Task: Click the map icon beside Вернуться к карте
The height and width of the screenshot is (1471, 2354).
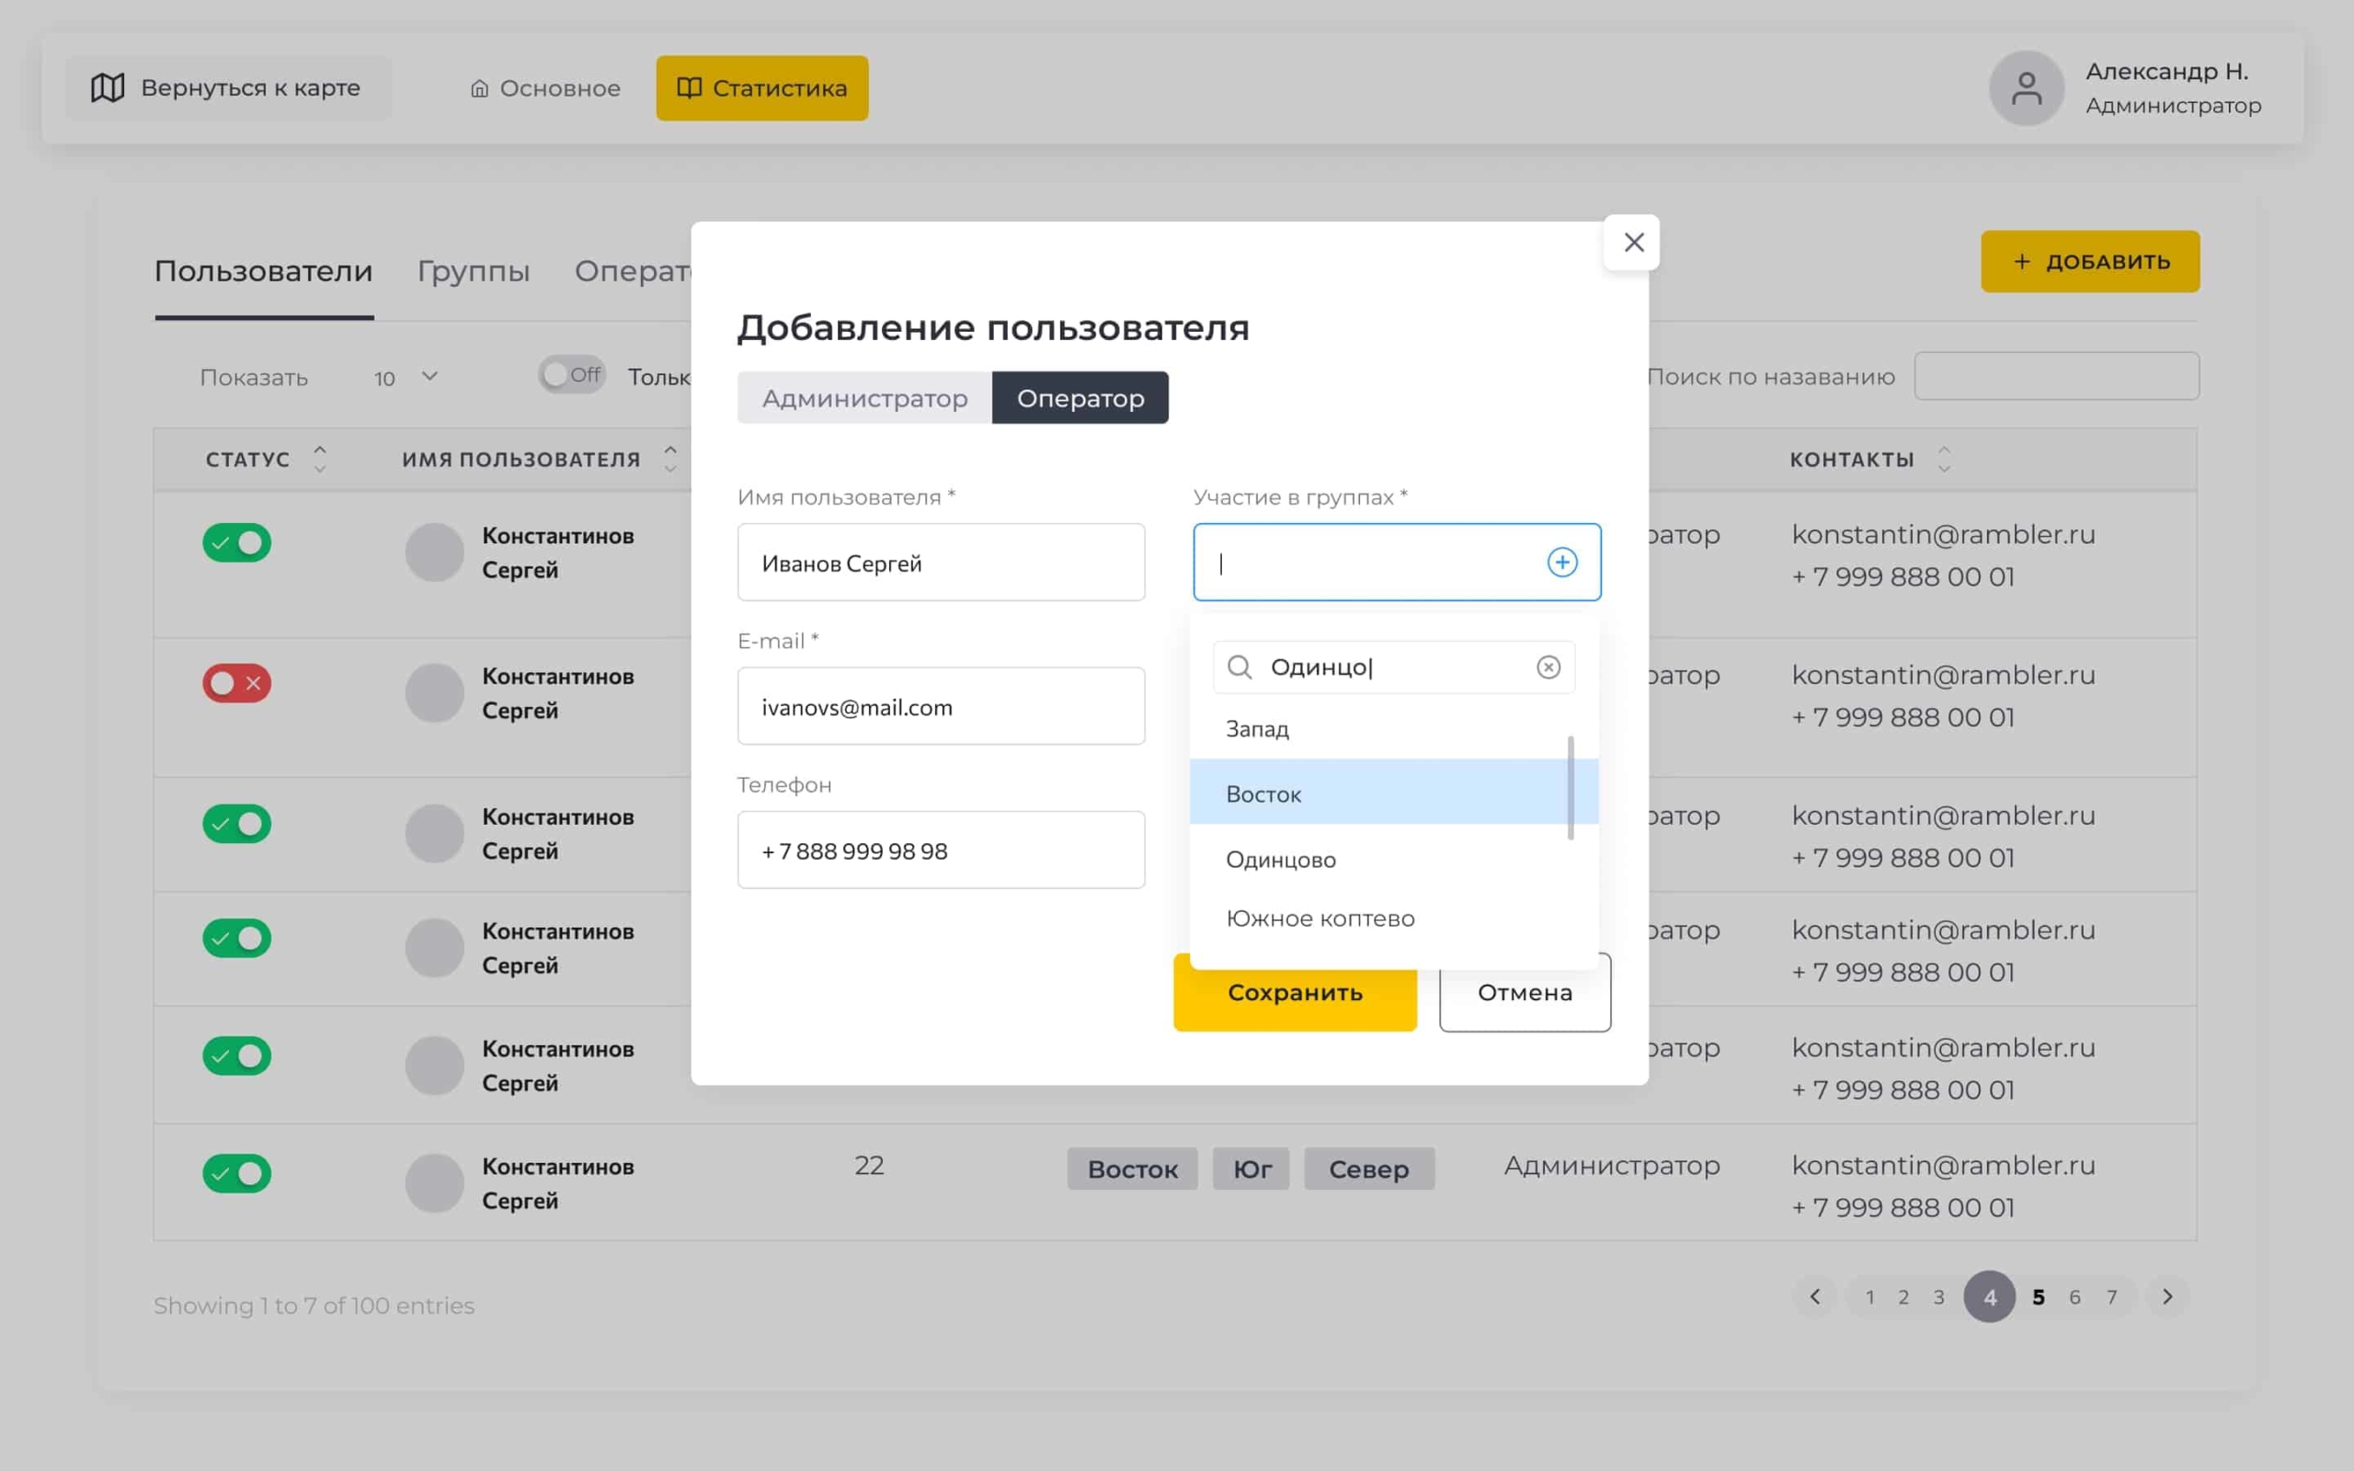Action: click(x=108, y=87)
